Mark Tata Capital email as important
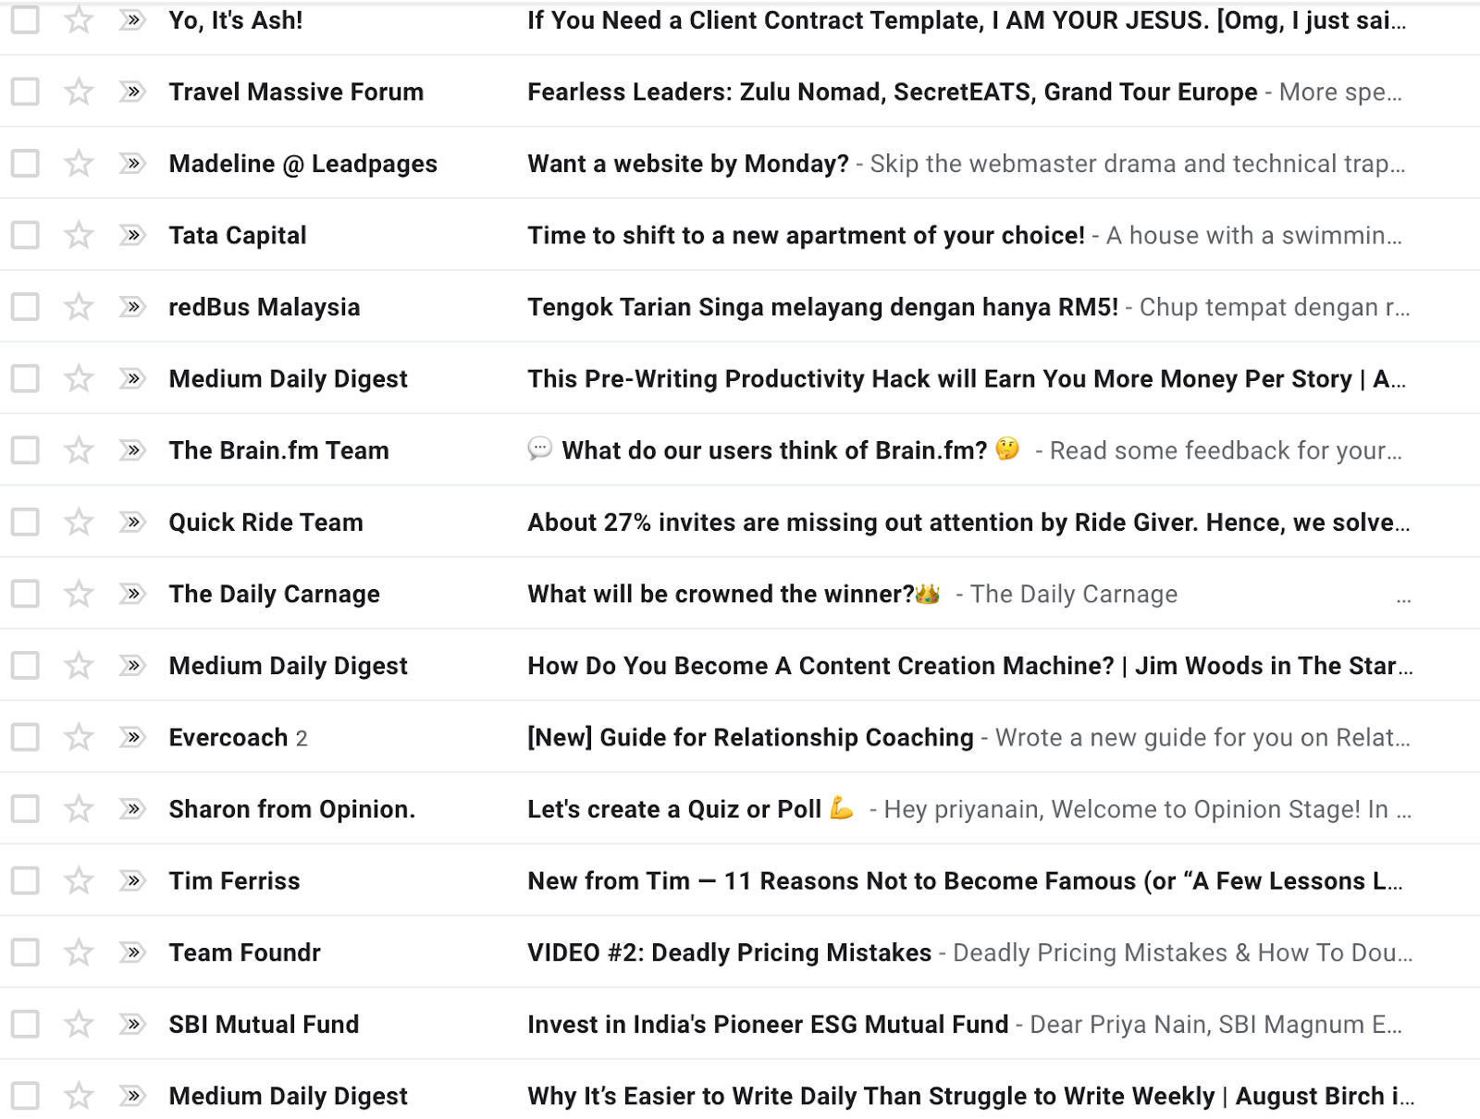The height and width of the screenshot is (1119, 1480). [133, 235]
